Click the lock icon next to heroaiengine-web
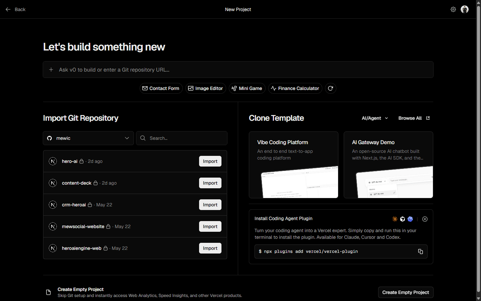The image size is (481, 301). [106, 248]
